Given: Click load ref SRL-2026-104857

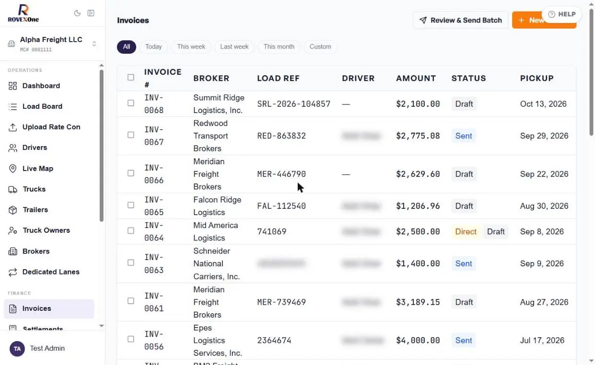Looking at the screenshot, I should [x=294, y=104].
